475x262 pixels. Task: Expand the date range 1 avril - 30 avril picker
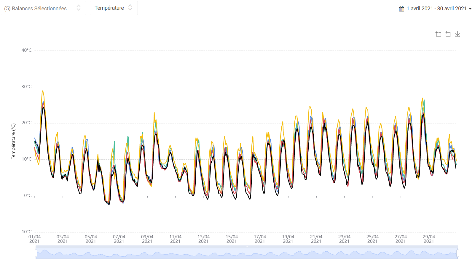point(435,8)
